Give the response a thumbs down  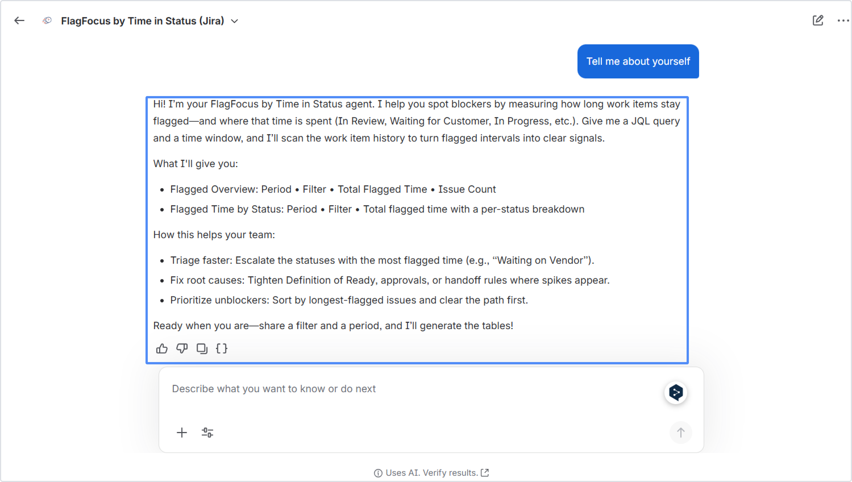[x=182, y=349]
